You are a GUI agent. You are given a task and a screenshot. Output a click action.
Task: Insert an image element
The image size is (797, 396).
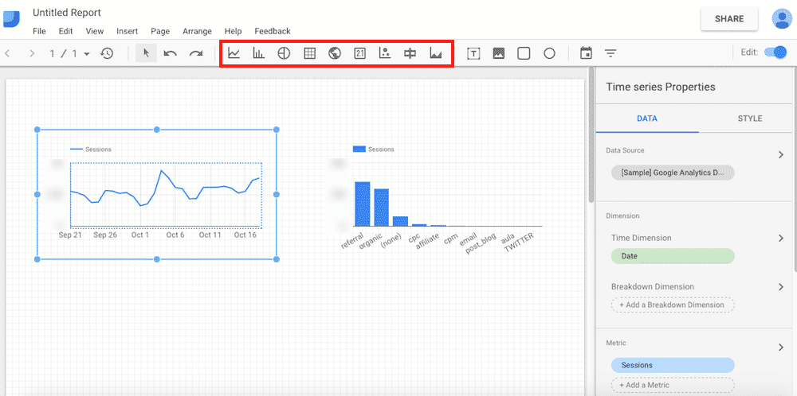pos(499,53)
